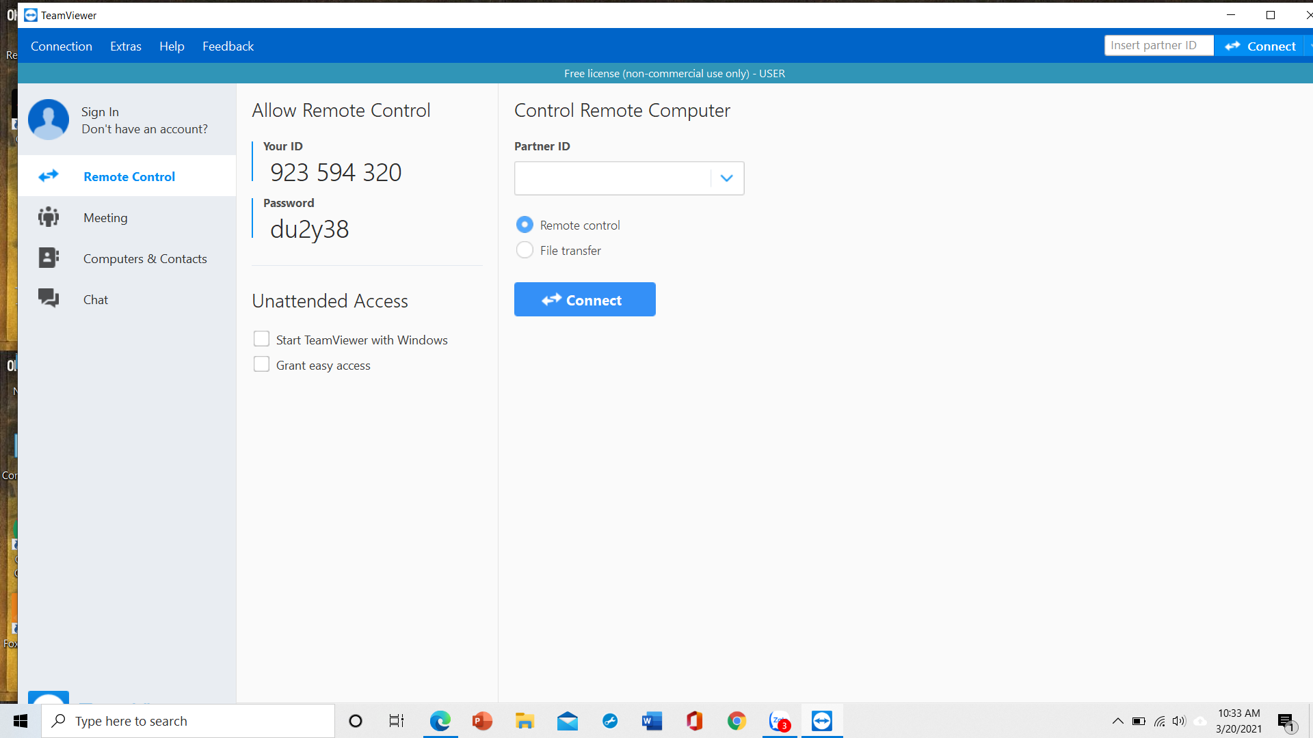Viewport: 1313px width, 738px height.
Task: Open File Explorer from taskbar
Action: 525,721
